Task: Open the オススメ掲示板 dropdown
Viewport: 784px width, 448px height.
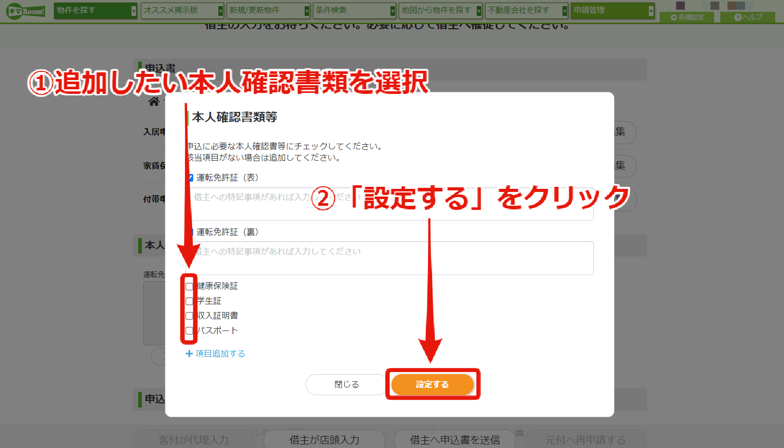Action: 182,10
